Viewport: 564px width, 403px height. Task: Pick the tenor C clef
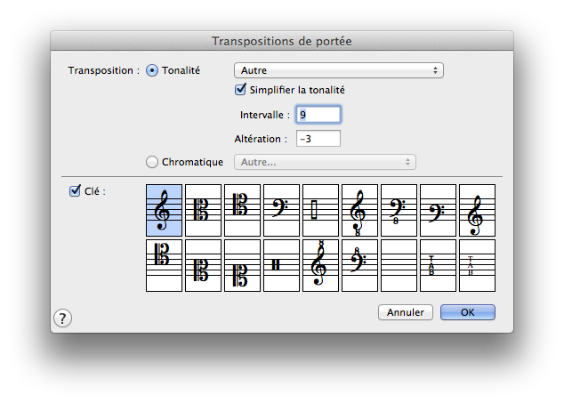click(x=242, y=210)
